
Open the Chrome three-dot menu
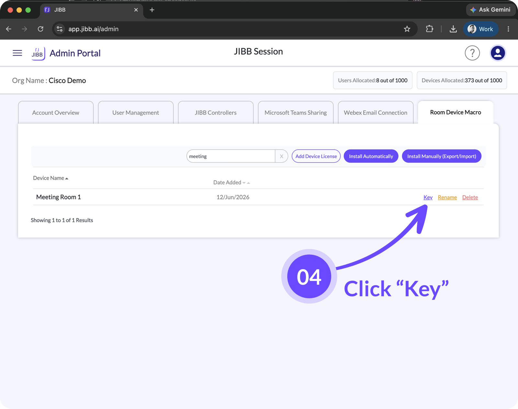point(508,29)
